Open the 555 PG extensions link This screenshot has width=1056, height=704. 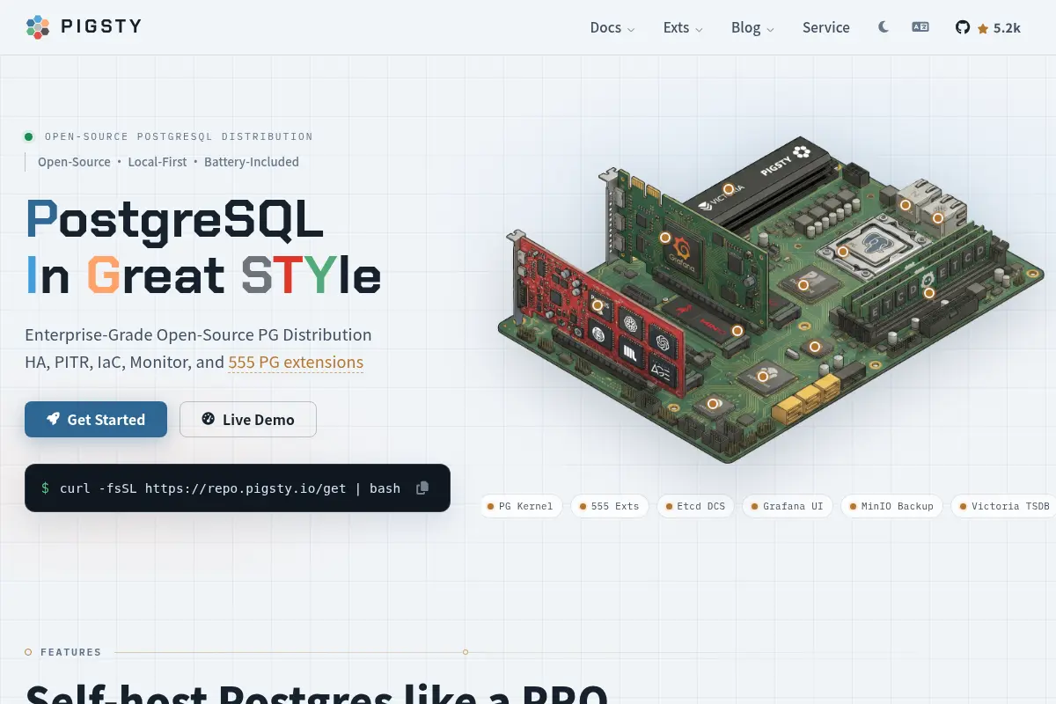click(x=296, y=363)
